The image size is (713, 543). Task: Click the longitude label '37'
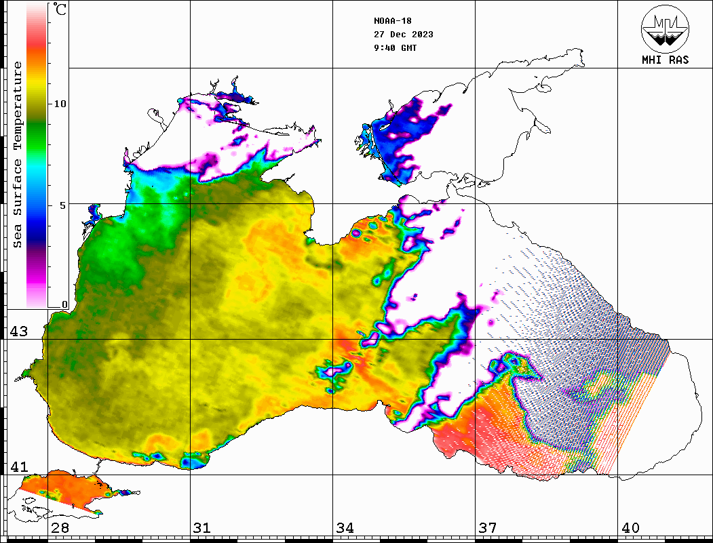488,527
